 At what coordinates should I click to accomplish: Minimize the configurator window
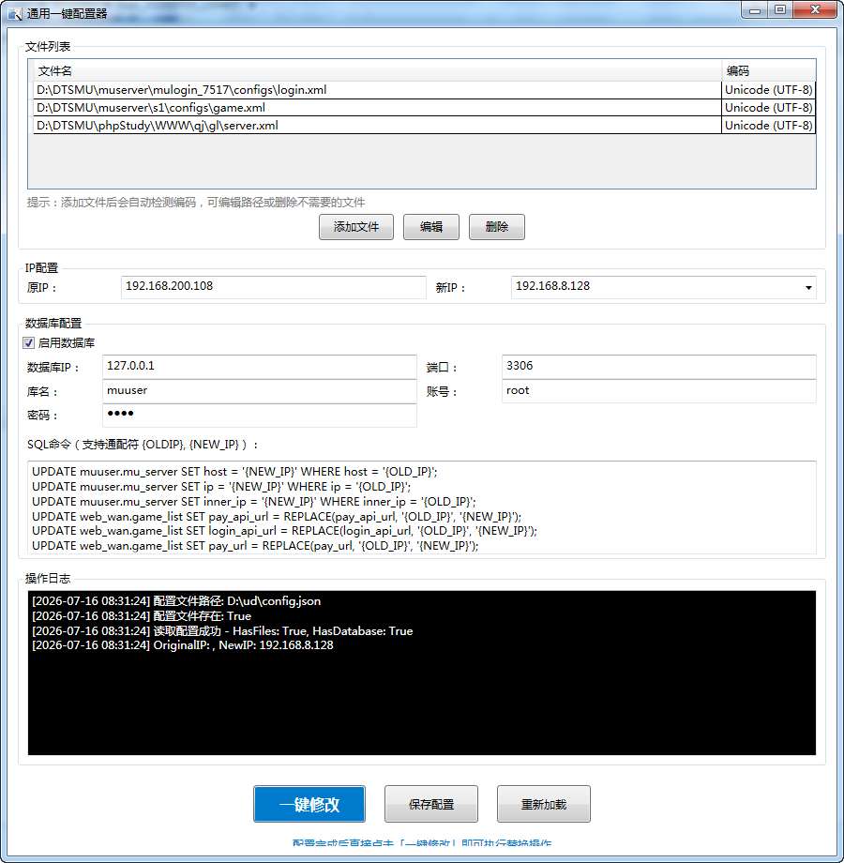pos(755,10)
